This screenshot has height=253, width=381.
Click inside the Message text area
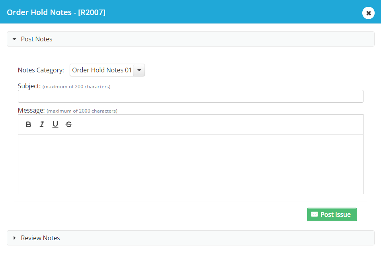190,164
